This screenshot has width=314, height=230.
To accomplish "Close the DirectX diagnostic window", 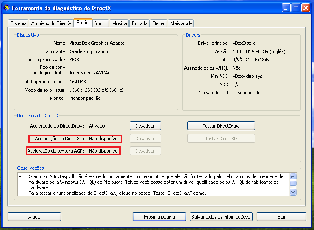I will (x=306, y=8).
